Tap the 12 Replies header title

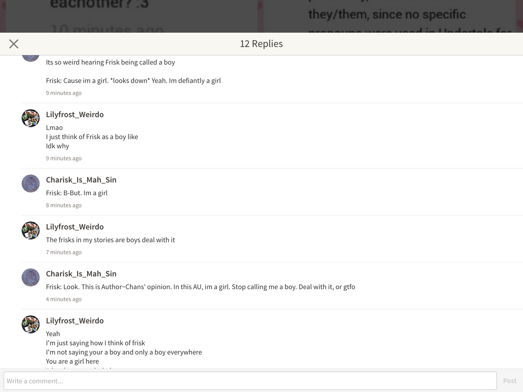click(261, 44)
